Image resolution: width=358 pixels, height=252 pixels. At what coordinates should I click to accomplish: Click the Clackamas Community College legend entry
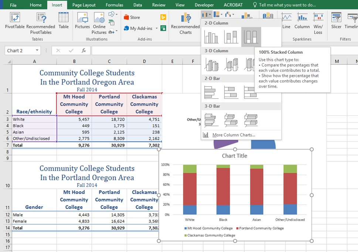click(x=210, y=235)
